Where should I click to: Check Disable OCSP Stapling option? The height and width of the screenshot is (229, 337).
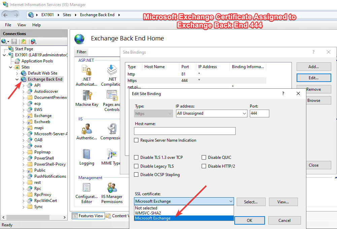(x=136, y=175)
